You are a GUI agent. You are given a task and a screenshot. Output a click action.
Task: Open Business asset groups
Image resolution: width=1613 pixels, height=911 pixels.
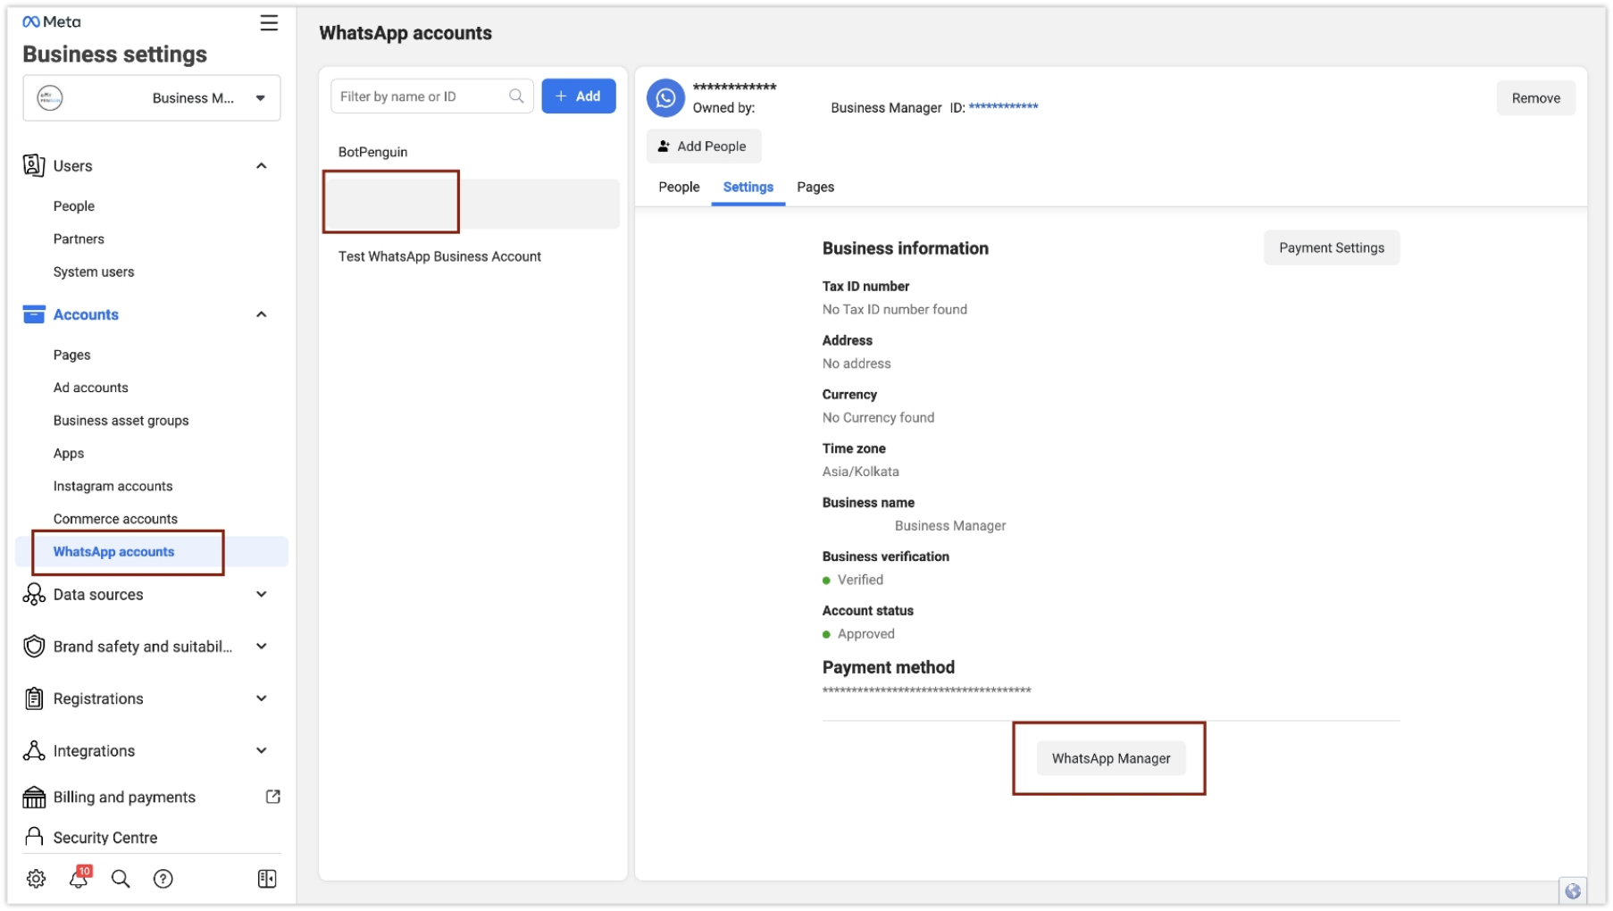(x=121, y=421)
